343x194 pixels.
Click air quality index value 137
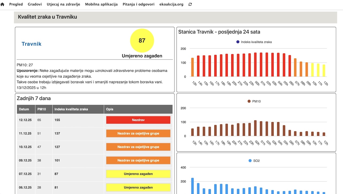57,133
